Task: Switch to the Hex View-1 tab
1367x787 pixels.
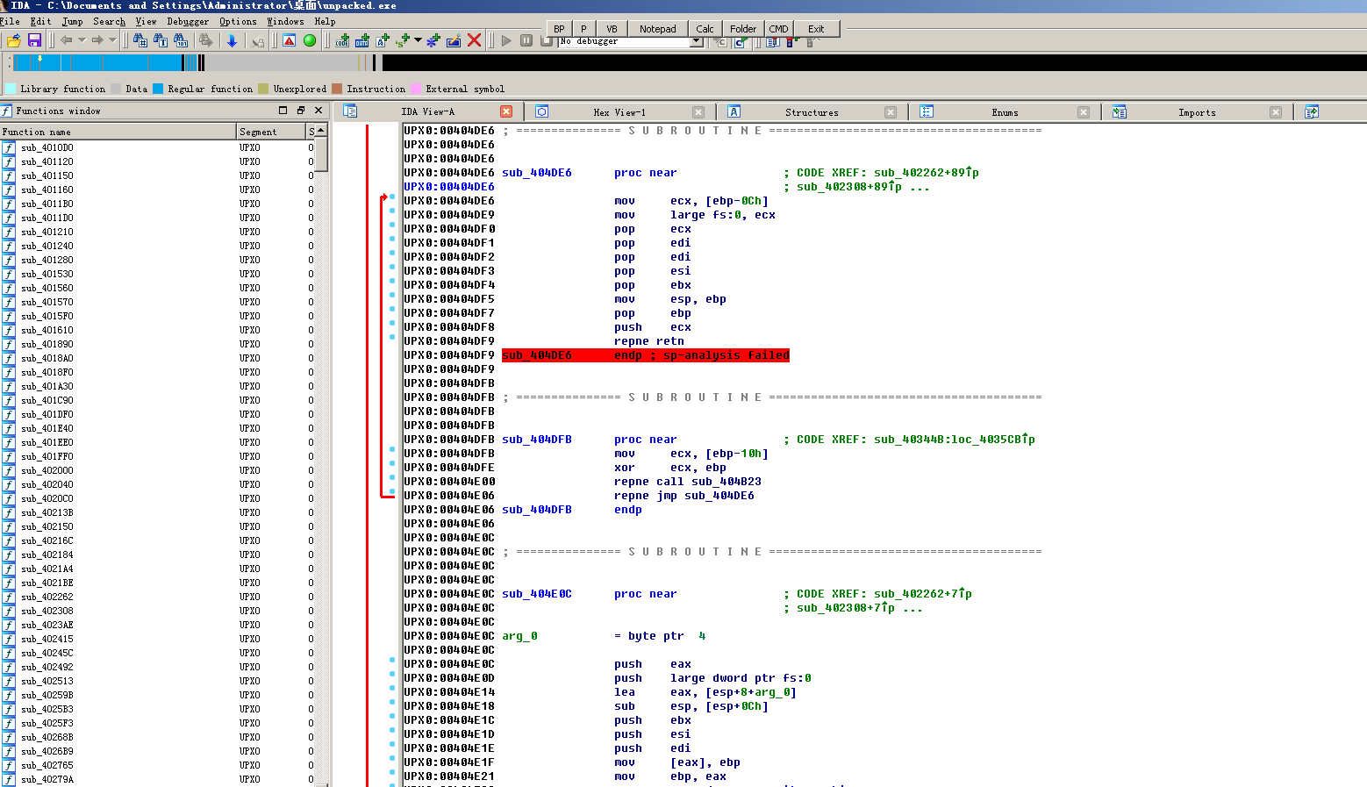Action: pyautogui.click(x=619, y=112)
